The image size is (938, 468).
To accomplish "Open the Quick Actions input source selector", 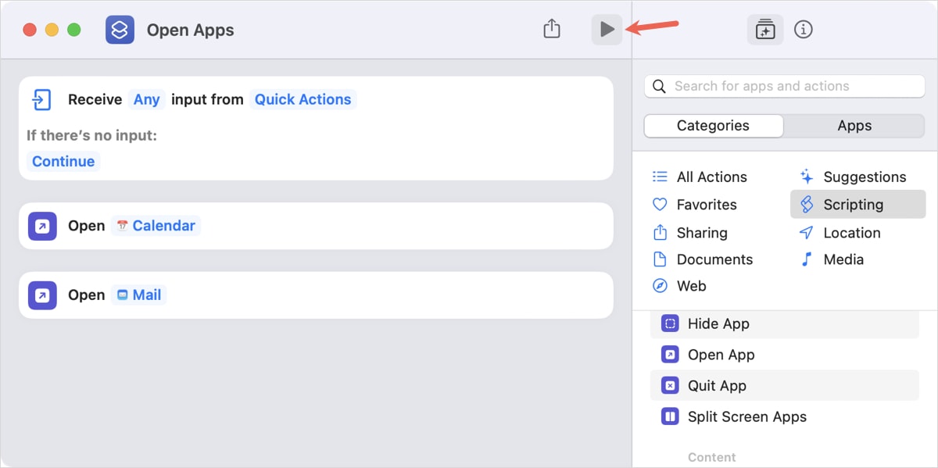I will point(303,99).
